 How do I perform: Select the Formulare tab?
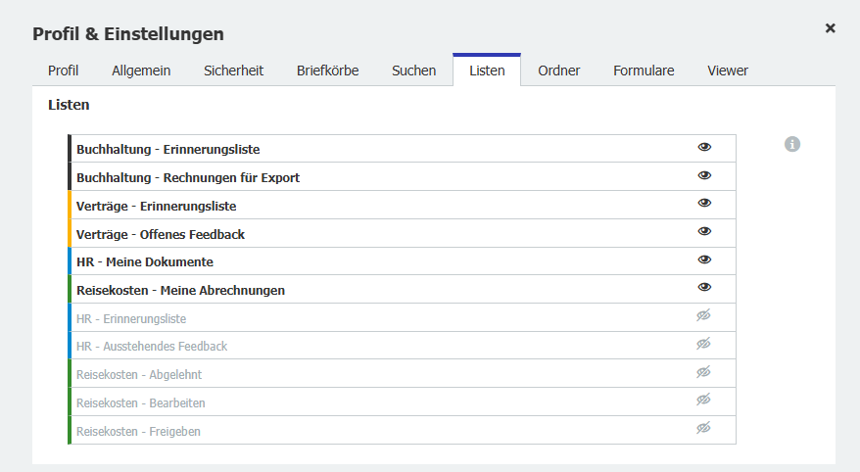644,71
